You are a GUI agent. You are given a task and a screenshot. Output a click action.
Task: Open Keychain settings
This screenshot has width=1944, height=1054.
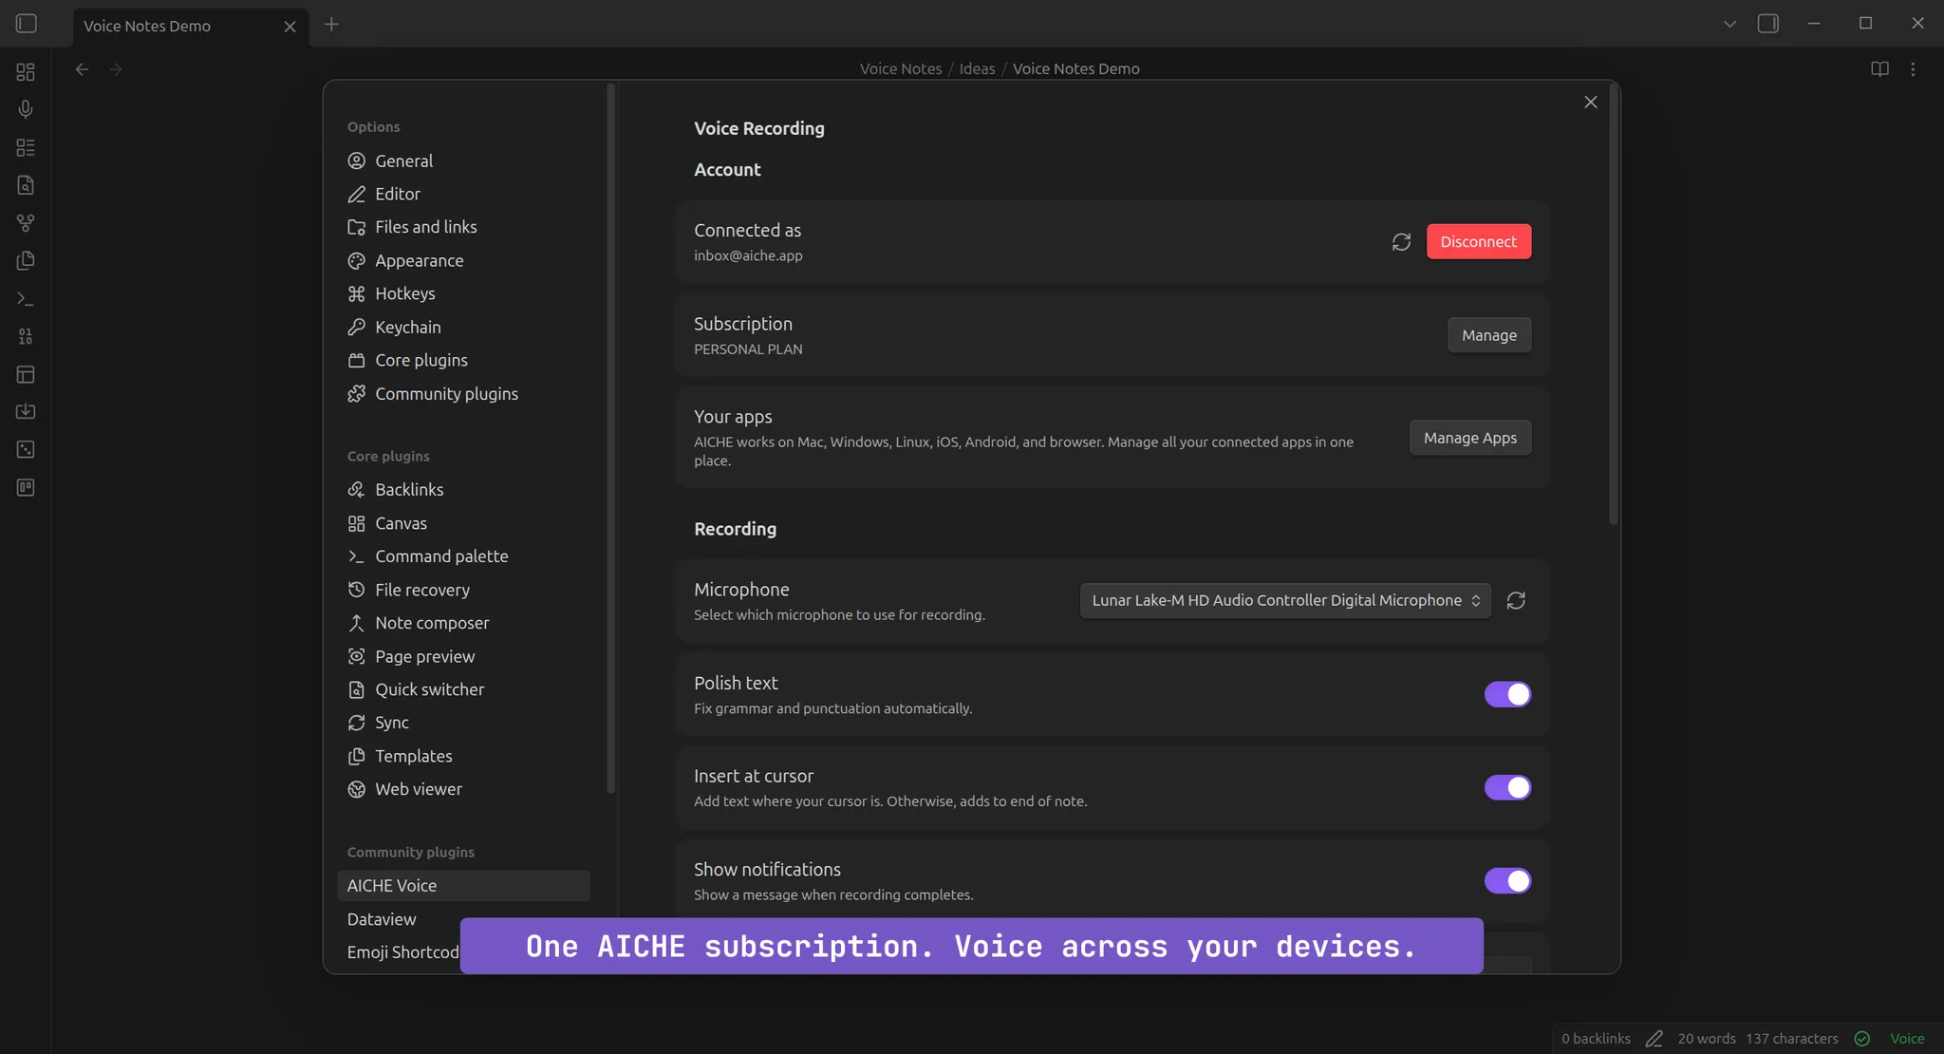(463, 327)
